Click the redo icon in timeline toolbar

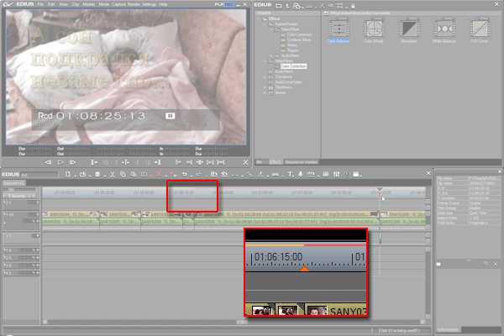(198, 174)
